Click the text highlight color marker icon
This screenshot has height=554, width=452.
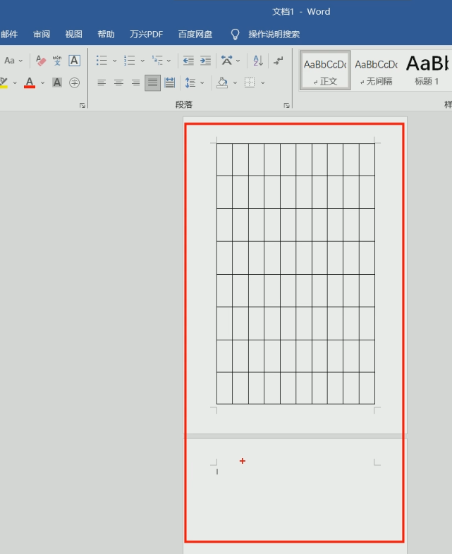[4, 82]
